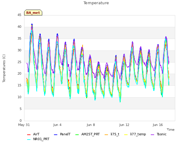Click the Temperature chart title

coord(96,3)
